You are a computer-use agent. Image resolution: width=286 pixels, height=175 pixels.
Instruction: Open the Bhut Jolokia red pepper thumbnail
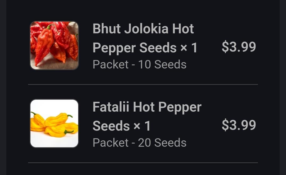tap(54, 45)
